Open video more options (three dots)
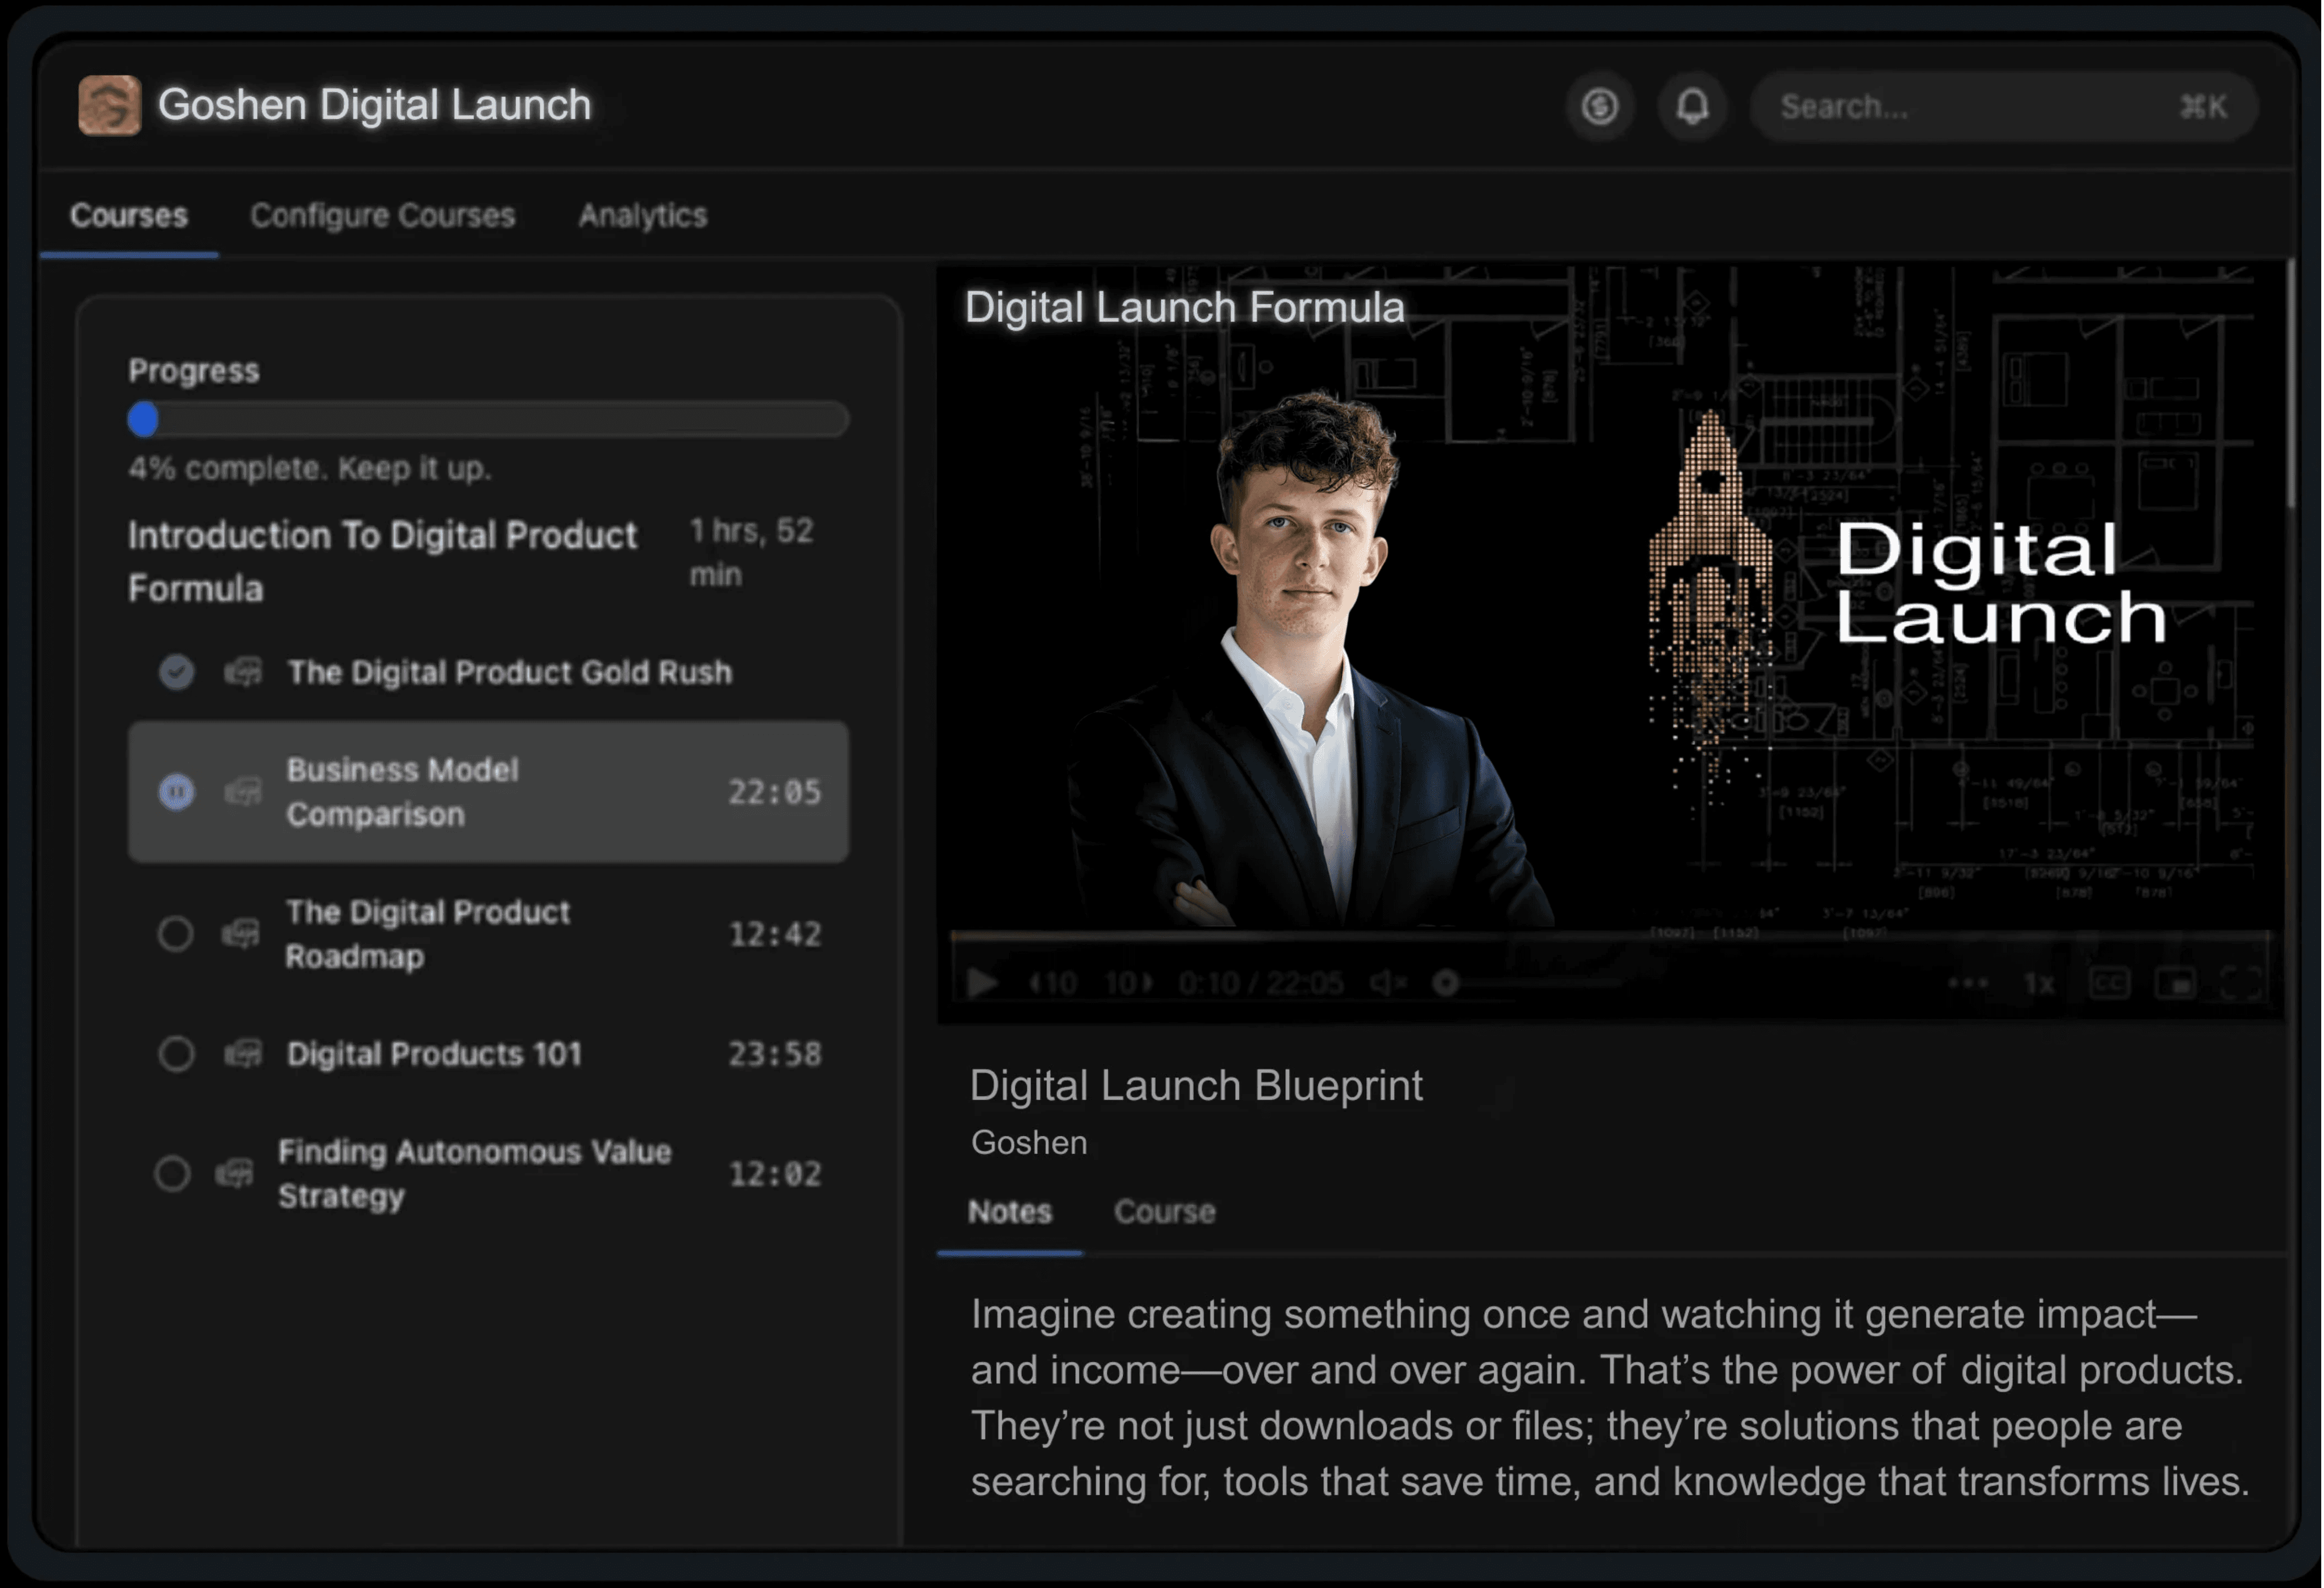Image resolution: width=2324 pixels, height=1588 pixels. point(1967,984)
